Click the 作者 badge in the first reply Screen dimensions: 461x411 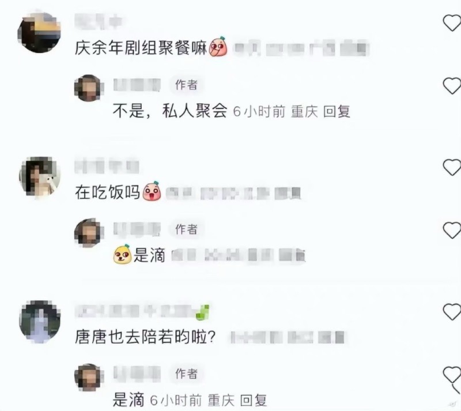coord(186,85)
